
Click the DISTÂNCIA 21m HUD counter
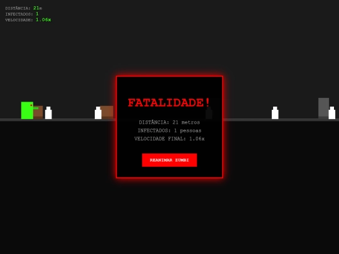[x=24, y=8]
